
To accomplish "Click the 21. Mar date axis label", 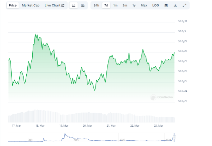I will click(111, 126).
